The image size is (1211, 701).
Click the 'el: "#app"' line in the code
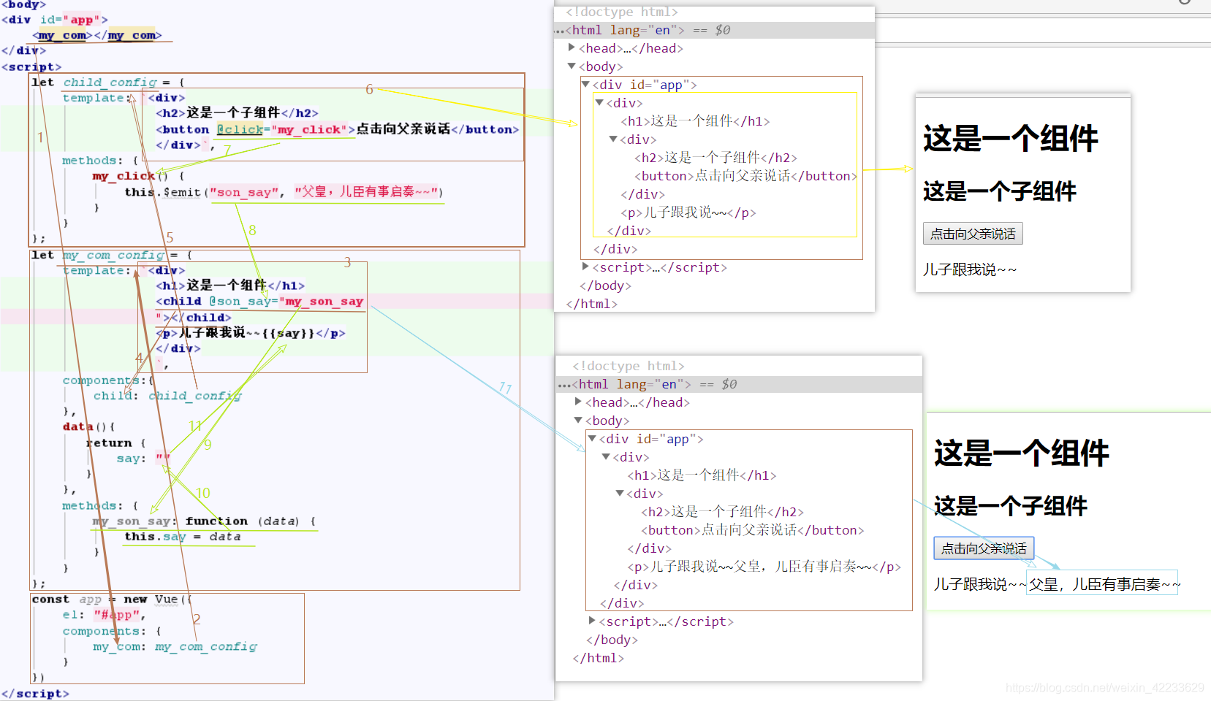coord(104,615)
